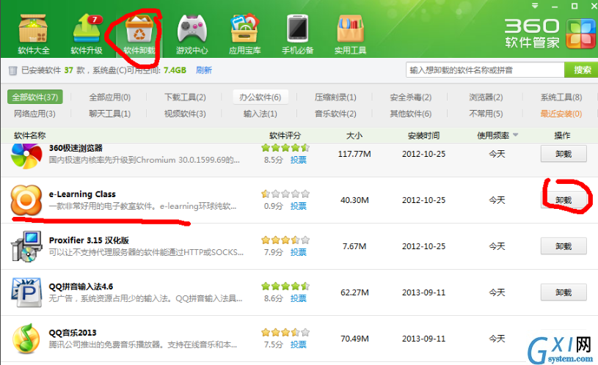The height and width of the screenshot is (365, 598).
Task: Select the 网络应用(3) category
Action: (34, 114)
